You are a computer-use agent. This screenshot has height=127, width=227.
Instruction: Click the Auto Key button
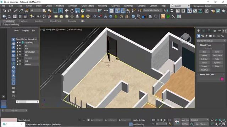[185, 120]
